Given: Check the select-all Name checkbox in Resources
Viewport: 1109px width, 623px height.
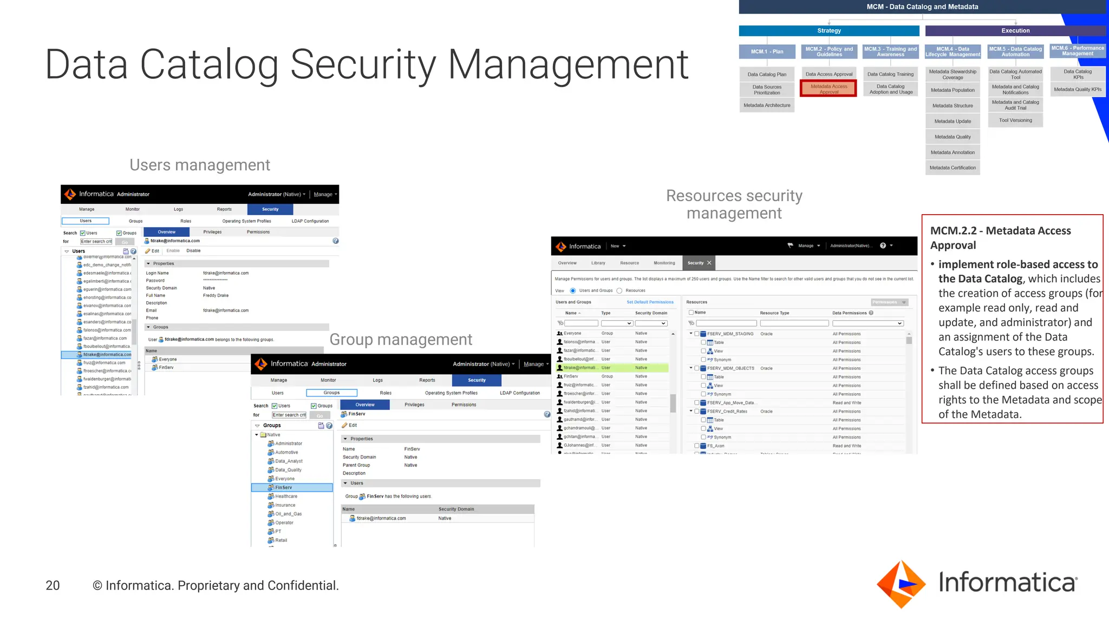Looking at the screenshot, I should pos(691,313).
